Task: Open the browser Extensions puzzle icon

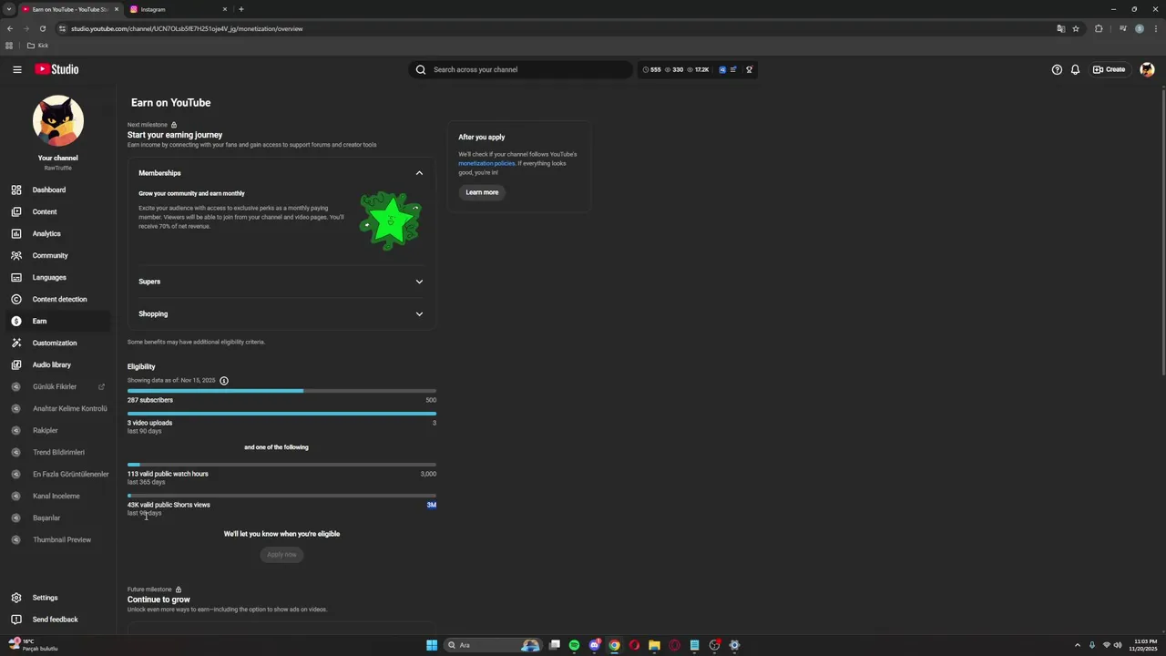Action: (x=1099, y=28)
